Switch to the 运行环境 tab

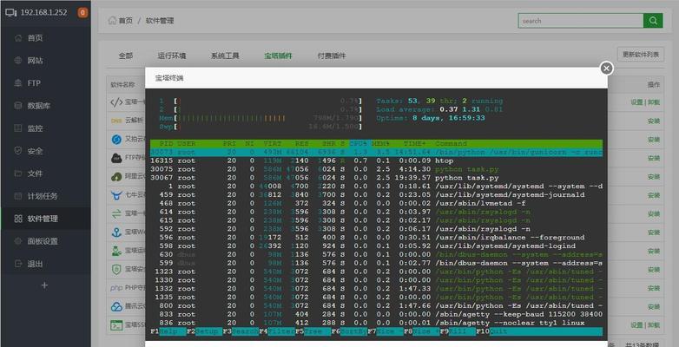[x=171, y=56]
